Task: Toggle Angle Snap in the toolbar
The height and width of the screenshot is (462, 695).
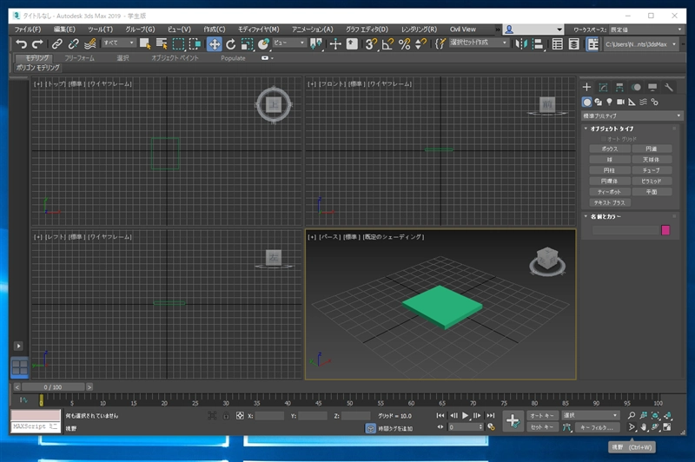Action: click(x=387, y=43)
